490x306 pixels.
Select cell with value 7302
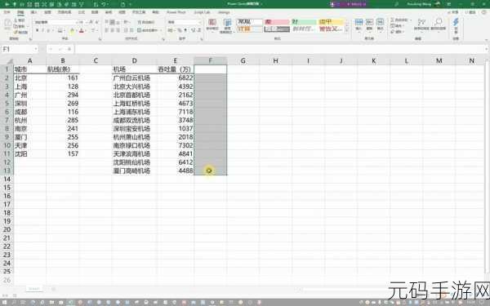pyautogui.click(x=176, y=145)
